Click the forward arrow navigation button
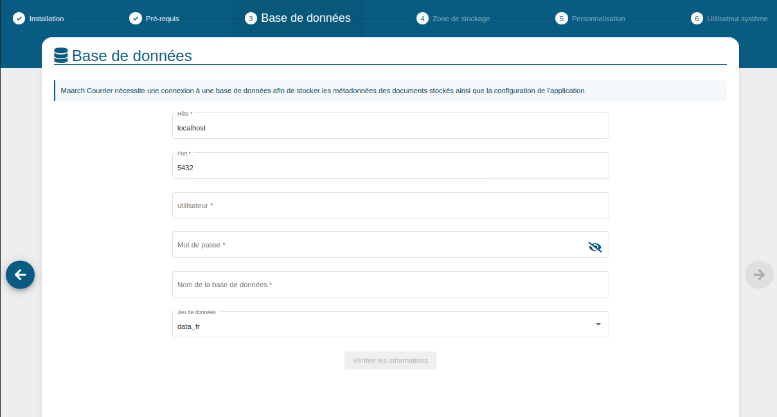This screenshot has width=777, height=417. pyautogui.click(x=759, y=274)
